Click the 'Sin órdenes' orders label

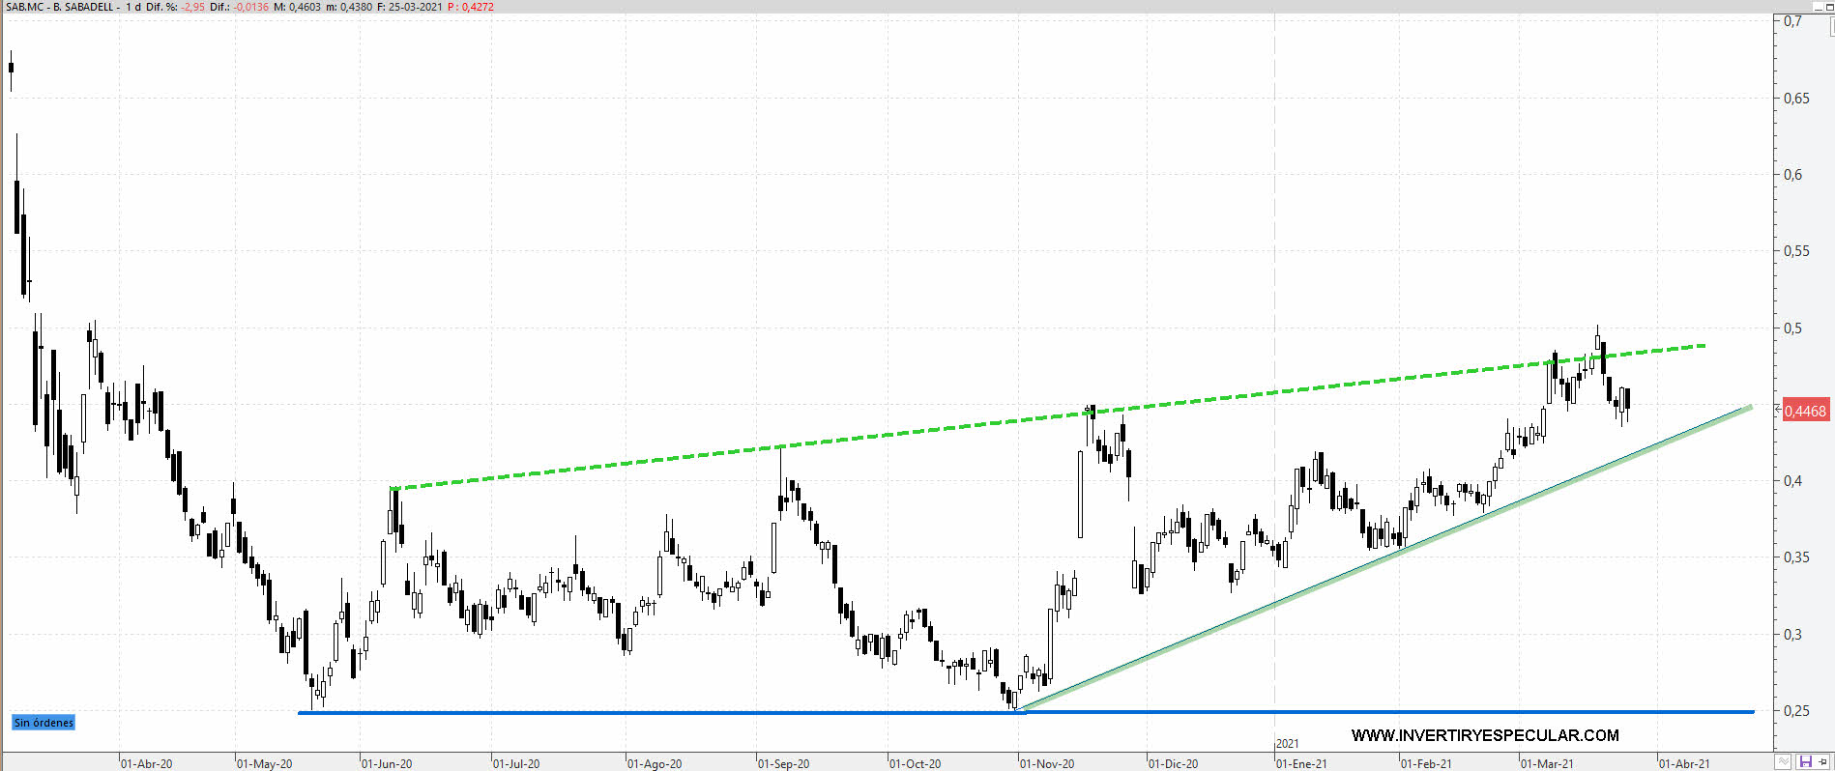44,723
